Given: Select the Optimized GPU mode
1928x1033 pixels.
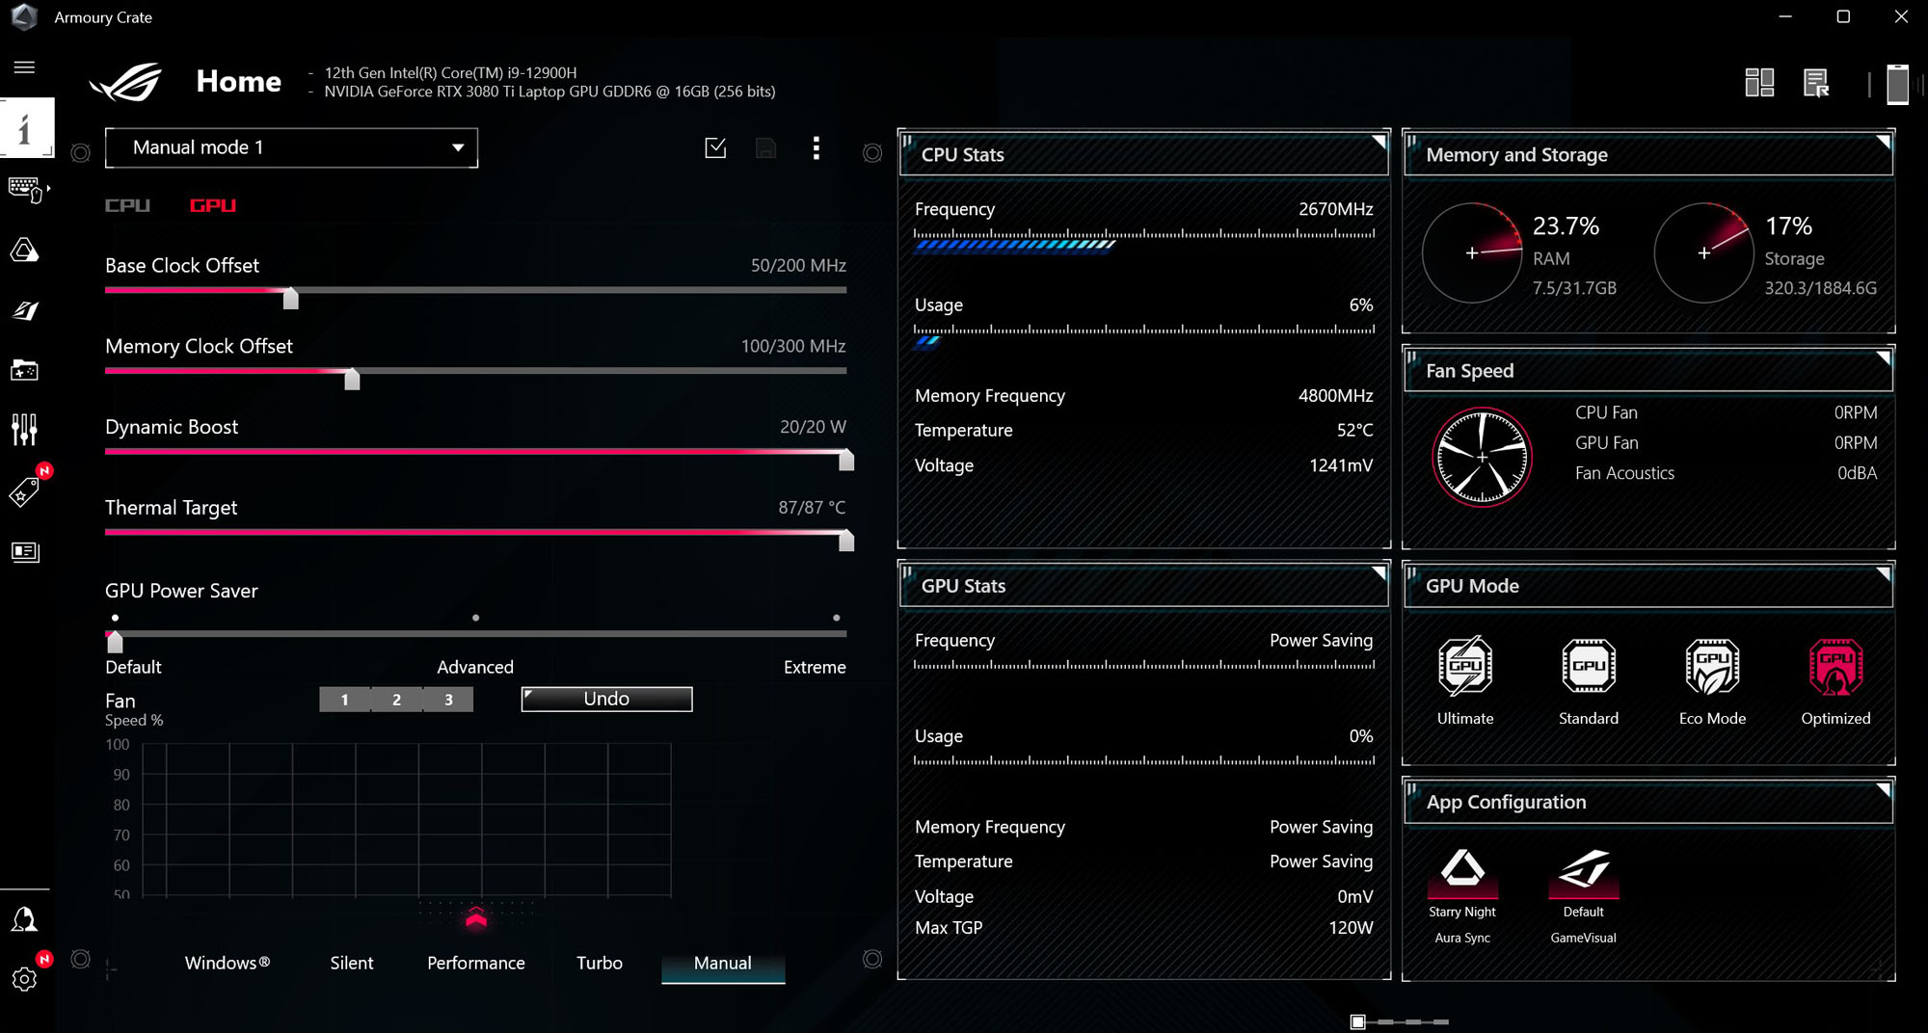Looking at the screenshot, I should point(1835,667).
